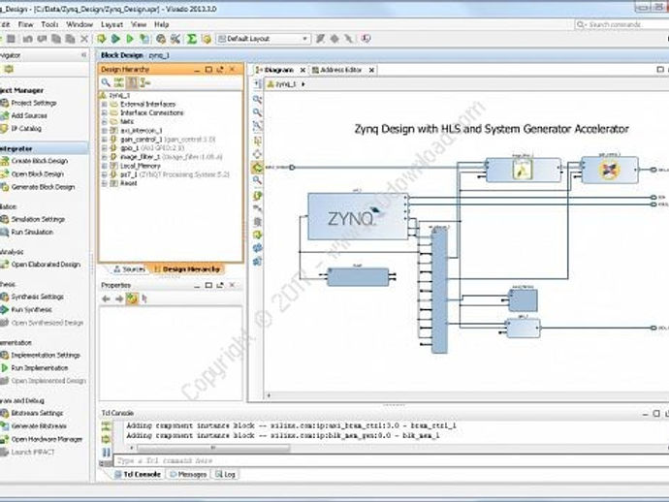
Task: Collapse the Flow Navigator with the double-arrow button
Action: point(83,55)
